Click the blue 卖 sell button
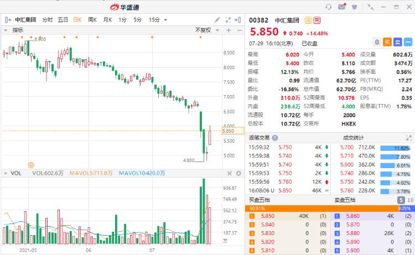 coord(397,42)
